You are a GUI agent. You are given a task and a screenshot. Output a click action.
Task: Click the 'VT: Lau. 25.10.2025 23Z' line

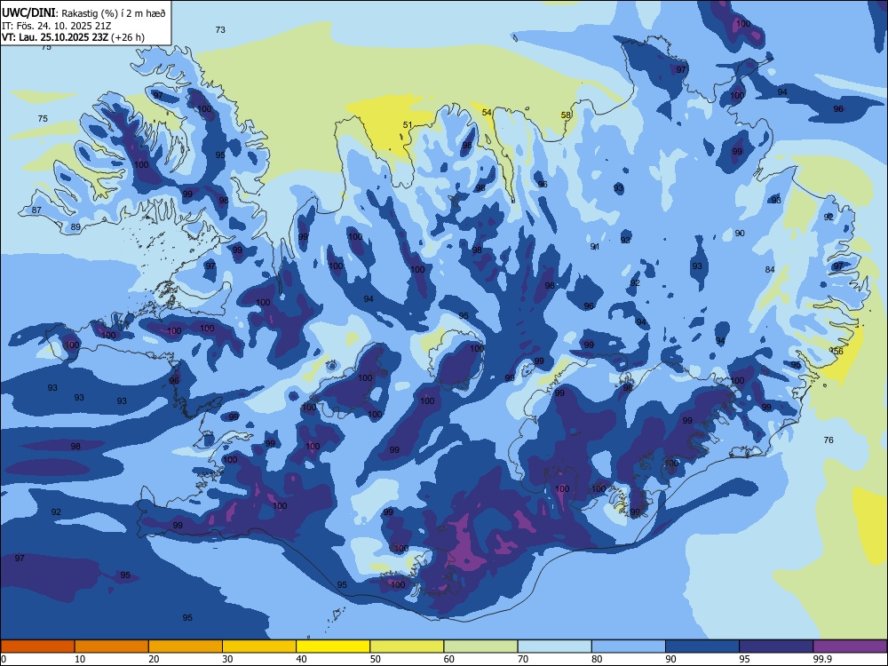click(55, 37)
